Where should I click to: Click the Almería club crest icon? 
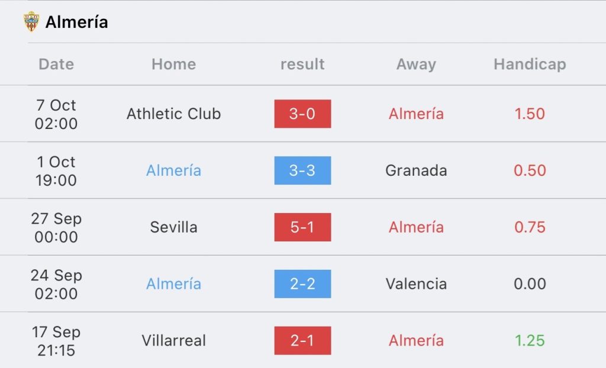click(x=31, y=22)
